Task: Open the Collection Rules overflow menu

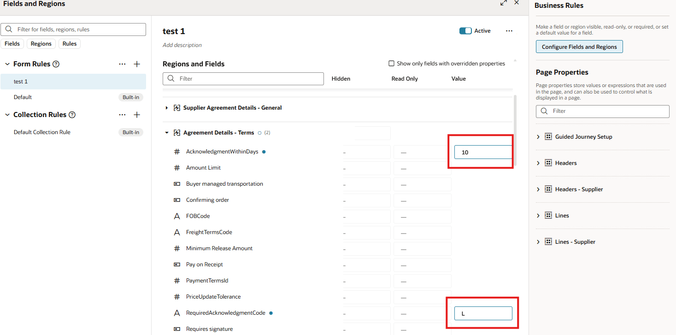Action: (122, 114)
